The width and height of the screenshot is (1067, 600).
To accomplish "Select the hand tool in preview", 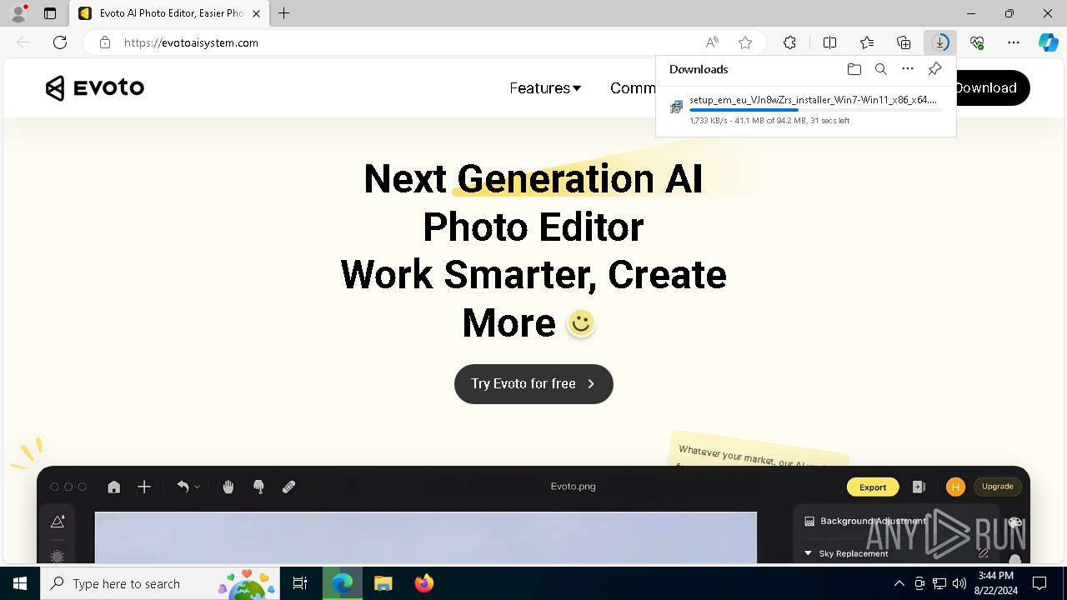I will pyautogui.click(x=228, y=487).
